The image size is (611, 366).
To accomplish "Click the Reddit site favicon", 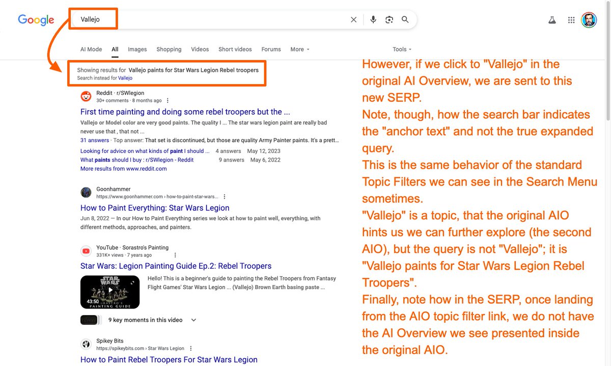I will tap(86, 96).
